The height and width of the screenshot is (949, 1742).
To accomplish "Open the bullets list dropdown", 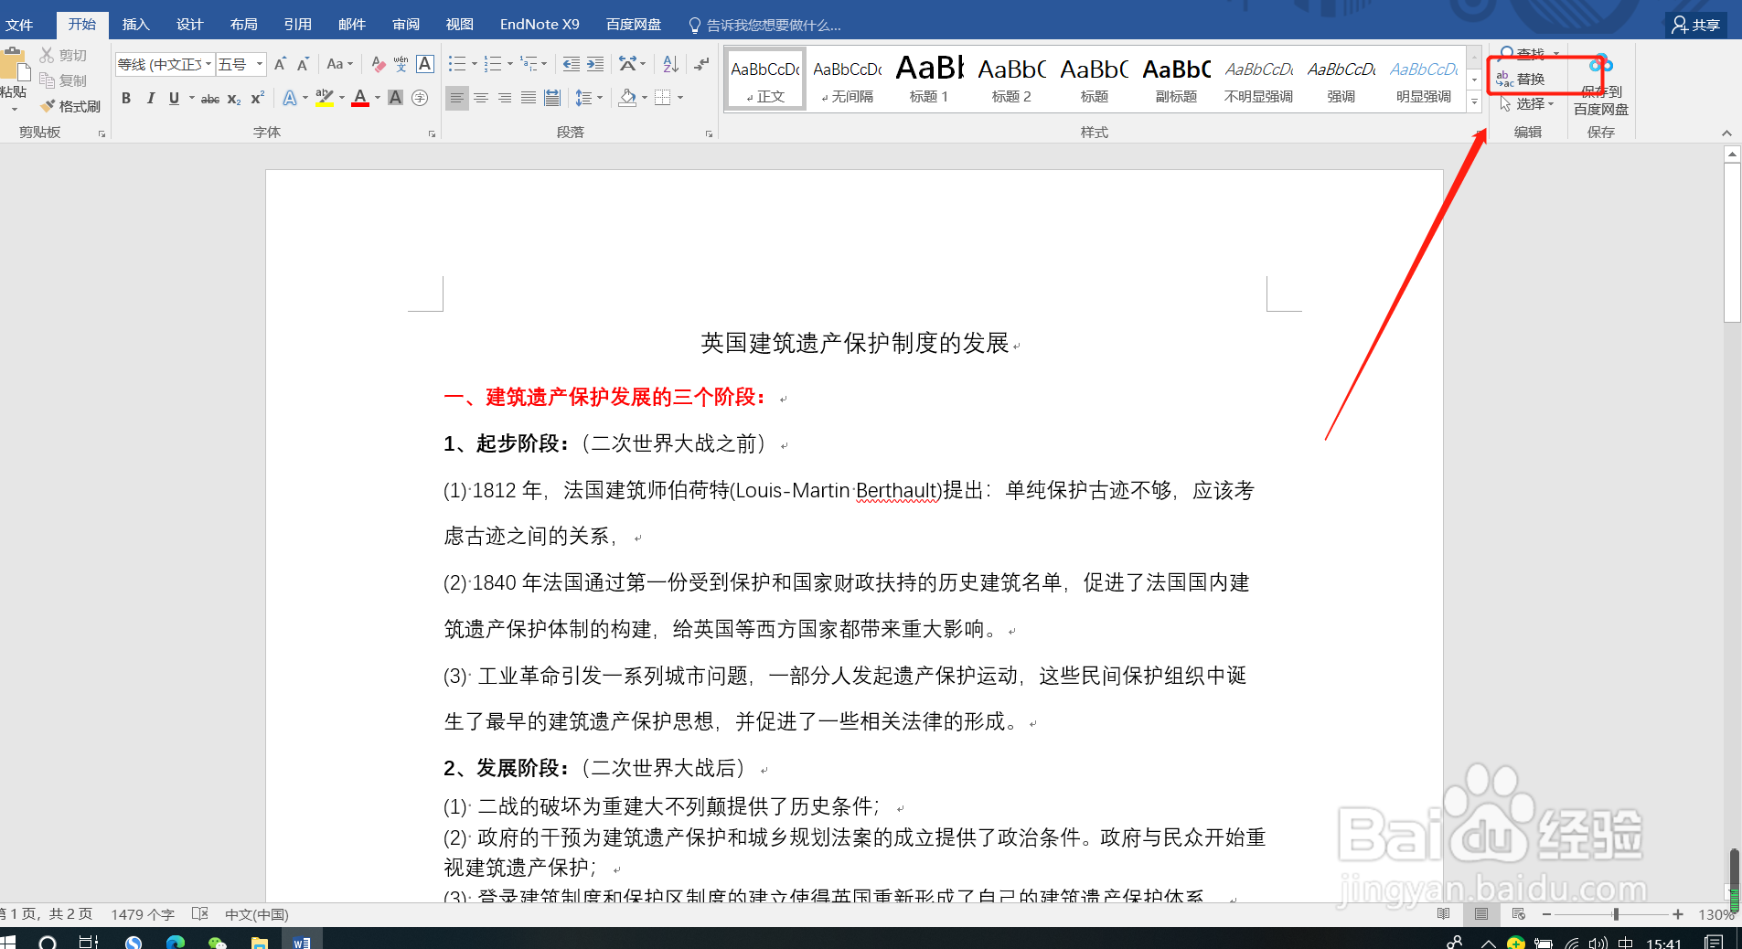I will 473,64.
